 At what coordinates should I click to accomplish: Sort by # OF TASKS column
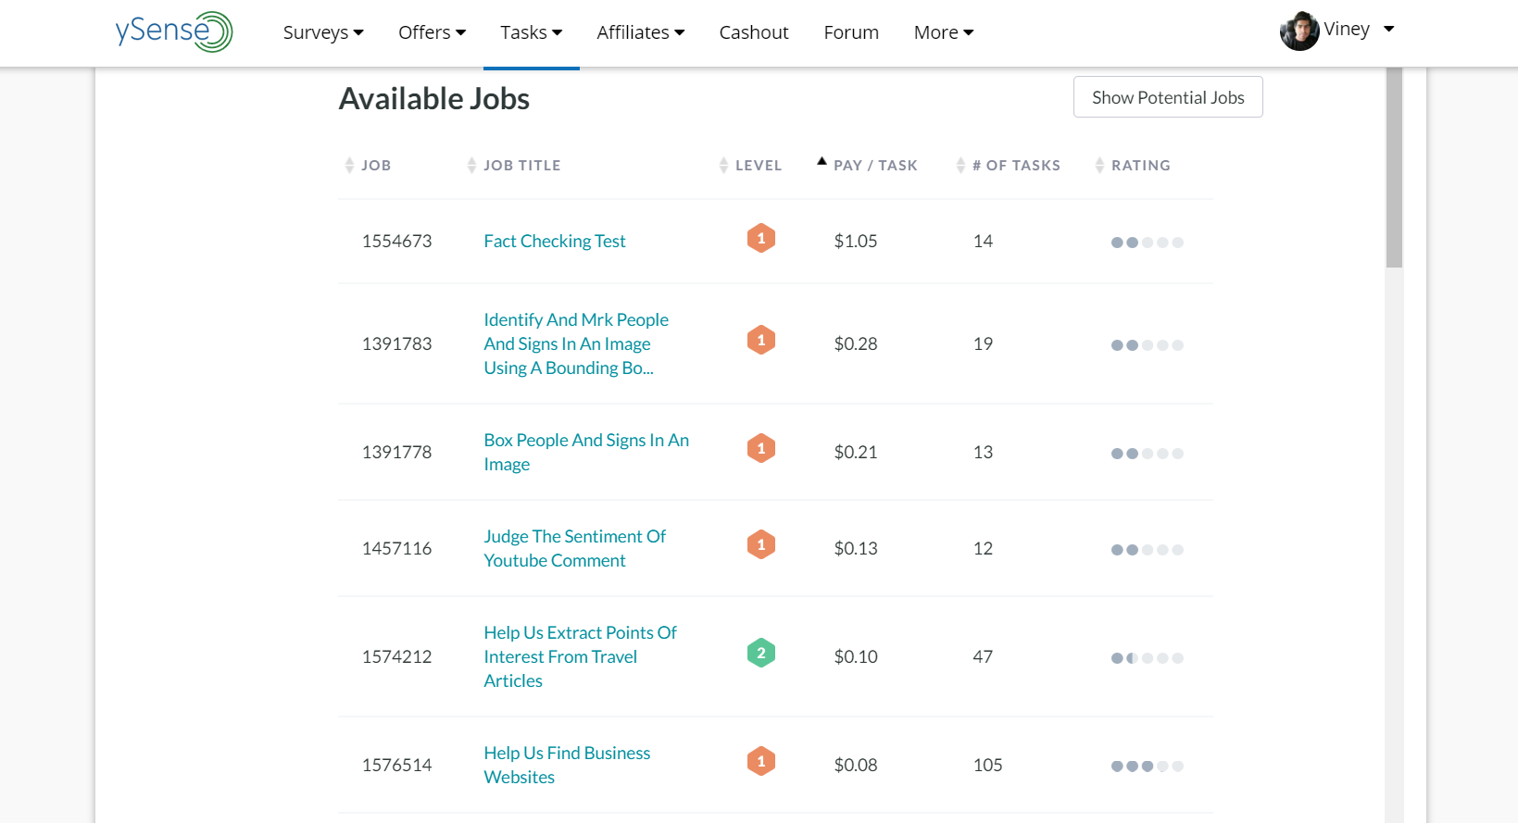click(x=1015, y=166)
